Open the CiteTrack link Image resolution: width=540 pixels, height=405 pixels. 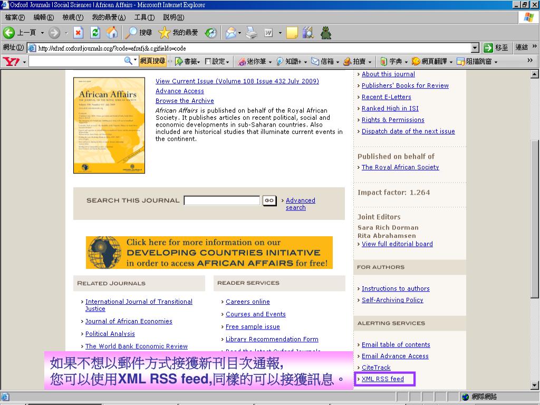[376, 368]
